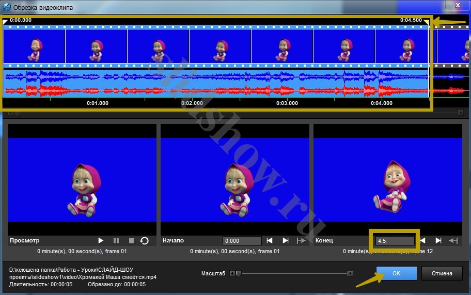Click the Обрезано до: 00:00:05 text
471x295 pixels.
[x=117, y=284]
